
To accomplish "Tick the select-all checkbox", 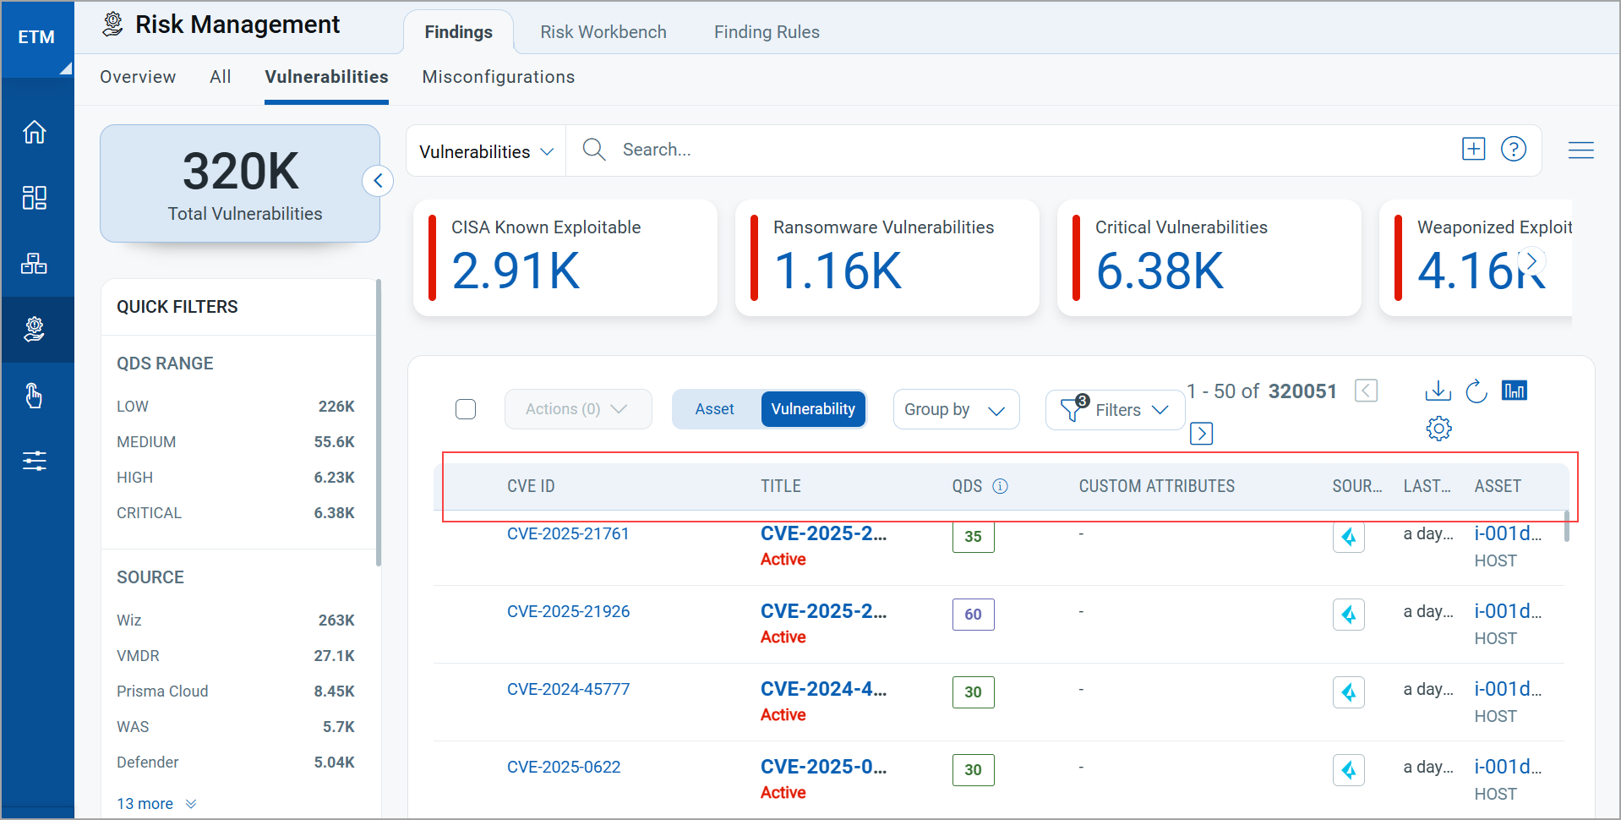I will point(466,409).
